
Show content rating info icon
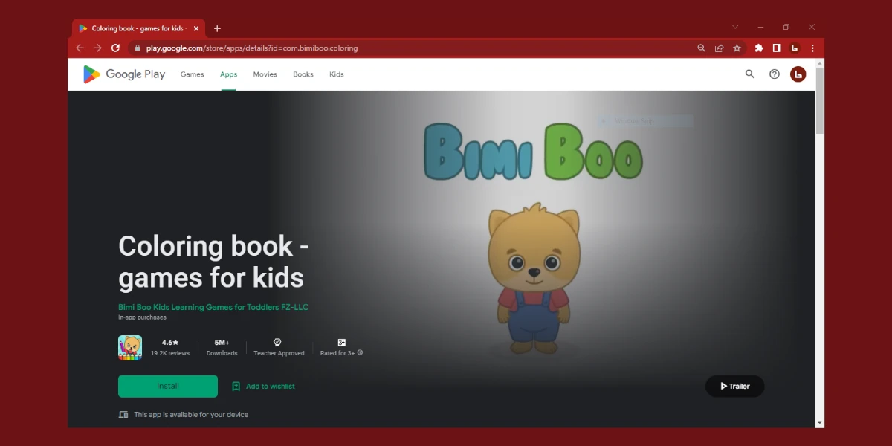[x=360, y=352]
